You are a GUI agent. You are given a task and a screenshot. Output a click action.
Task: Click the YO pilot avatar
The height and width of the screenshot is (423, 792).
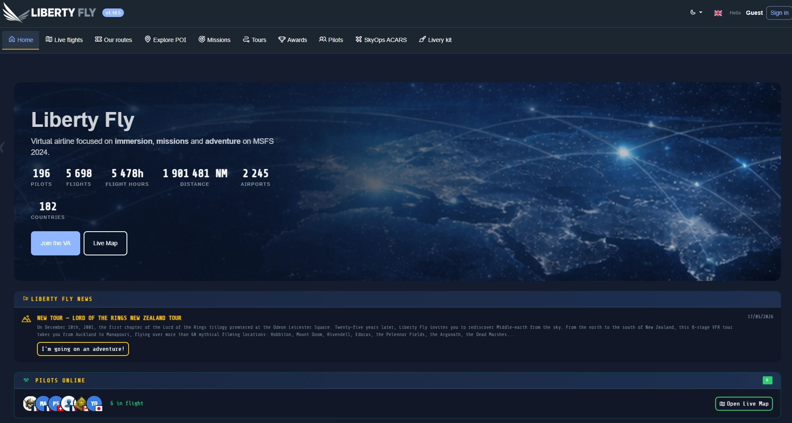coord(94,403)
